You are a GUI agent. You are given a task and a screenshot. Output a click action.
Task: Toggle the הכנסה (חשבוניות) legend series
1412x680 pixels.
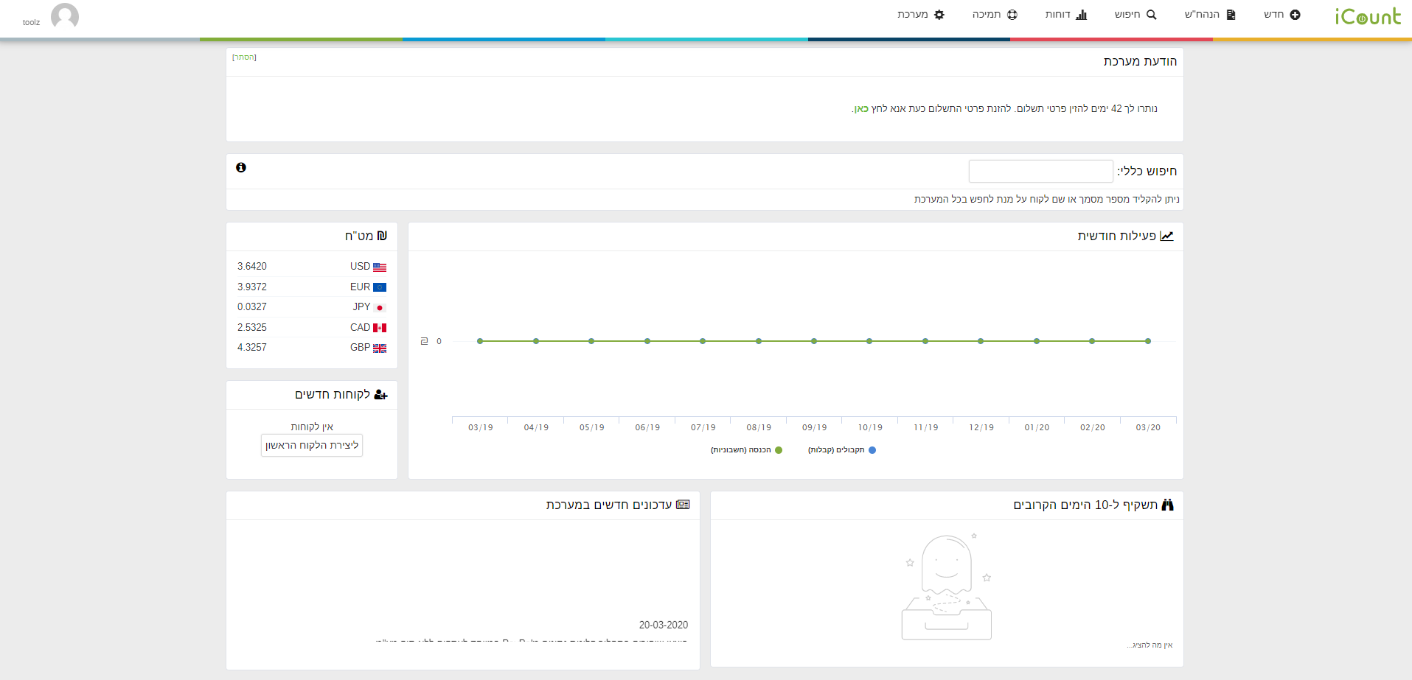[x=746, y=450]
